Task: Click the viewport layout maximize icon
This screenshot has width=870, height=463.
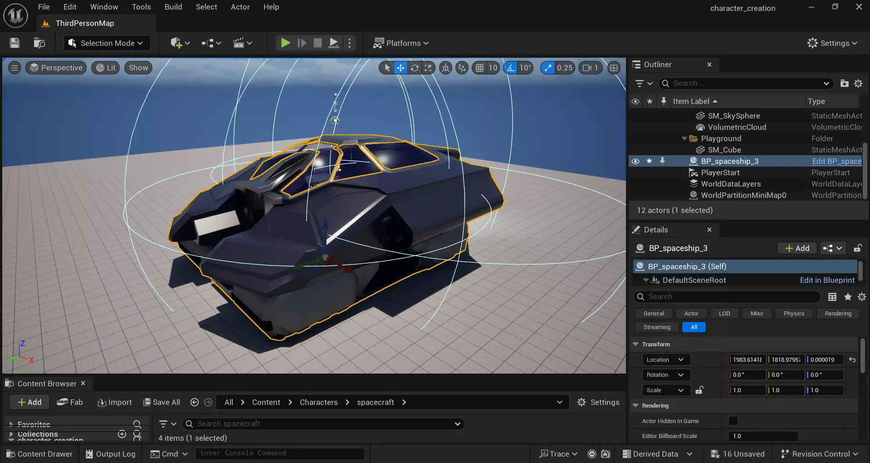Action: (x=614, y=68)
